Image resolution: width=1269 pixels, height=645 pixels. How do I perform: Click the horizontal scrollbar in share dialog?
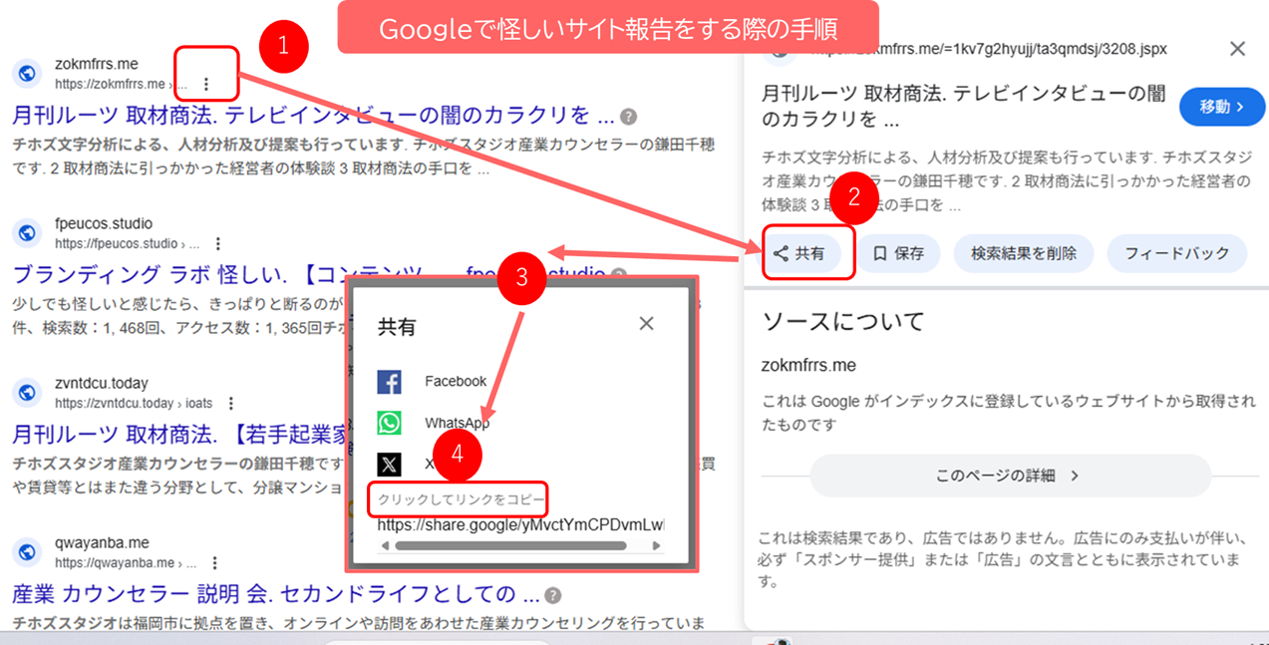510,545
